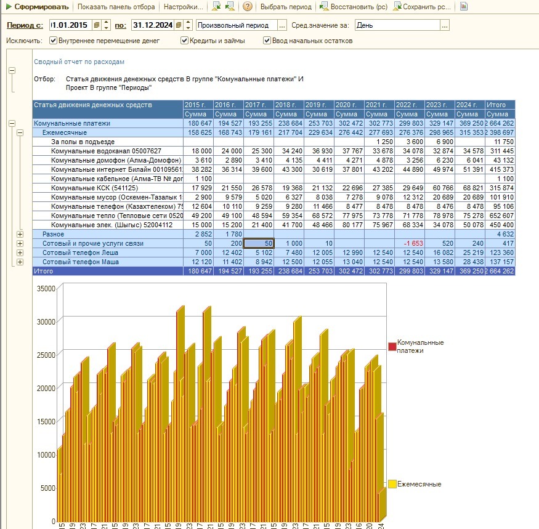The height and width of the screenshot is (529, 539).
Task: Open period type selector ellipsis button
Action: (282, 25)
